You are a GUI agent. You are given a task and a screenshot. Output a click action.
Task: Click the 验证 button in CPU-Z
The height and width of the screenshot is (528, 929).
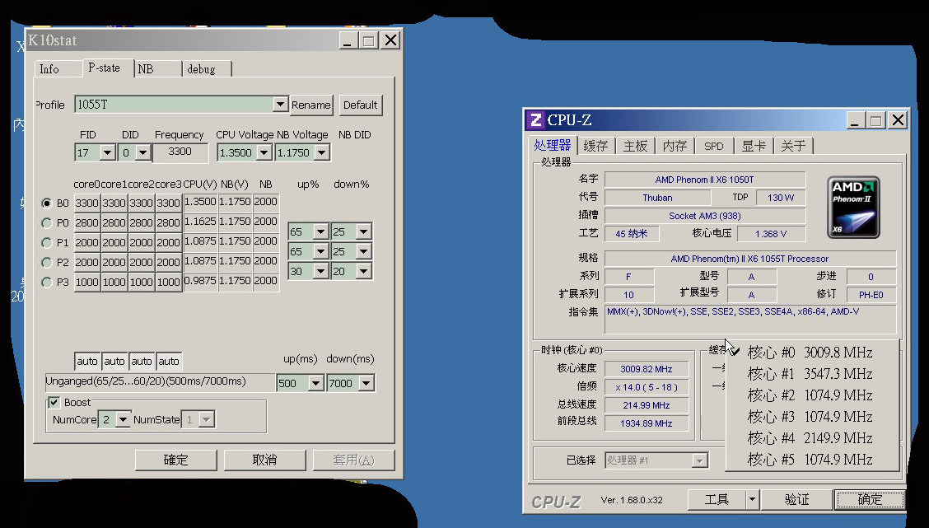796,499
